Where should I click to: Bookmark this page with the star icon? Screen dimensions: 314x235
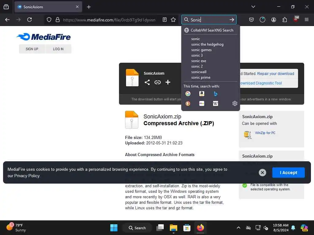coord(173,20)
